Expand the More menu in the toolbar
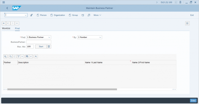This screenshot has width=199, height=104. pos(97,15)
